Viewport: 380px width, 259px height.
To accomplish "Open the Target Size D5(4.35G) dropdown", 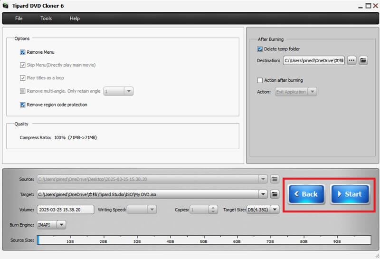I will tap(275, 210).
